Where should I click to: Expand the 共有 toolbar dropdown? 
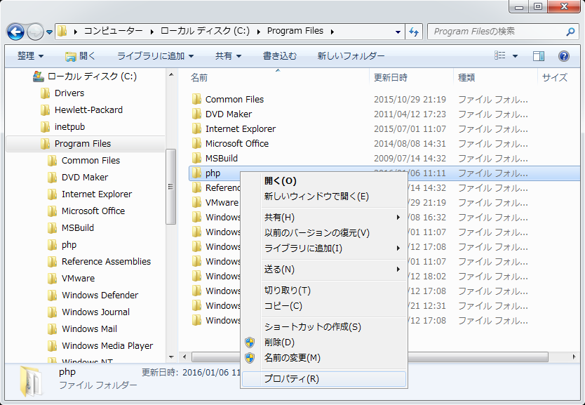point(228,56)
